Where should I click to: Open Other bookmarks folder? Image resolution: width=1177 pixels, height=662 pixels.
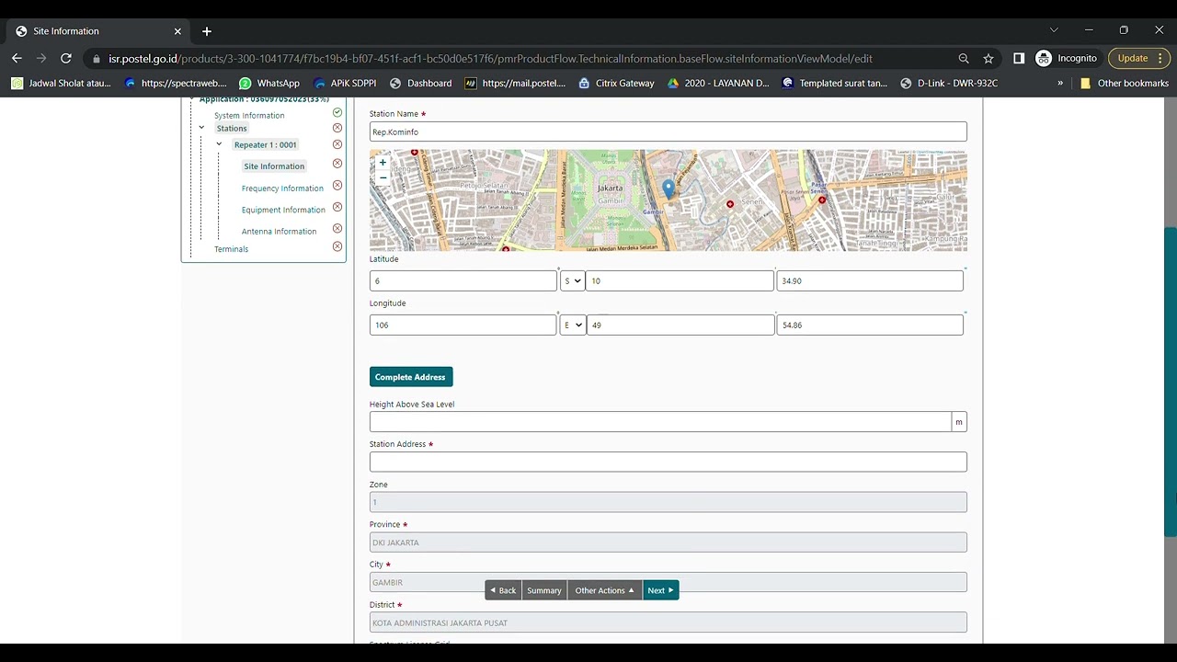pyautogui.click(x=1124, y=83)
